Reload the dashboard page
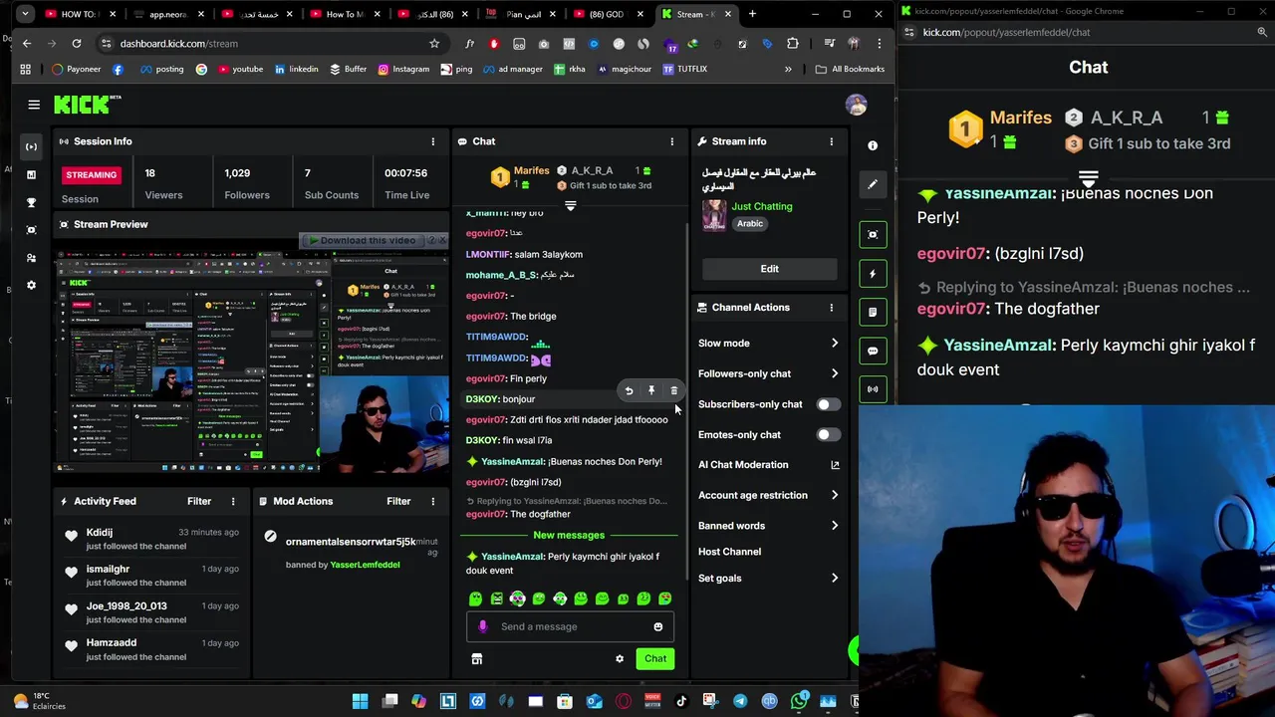Image resolution: width=1275 pixels, height=717 pixels. point(76,44)
